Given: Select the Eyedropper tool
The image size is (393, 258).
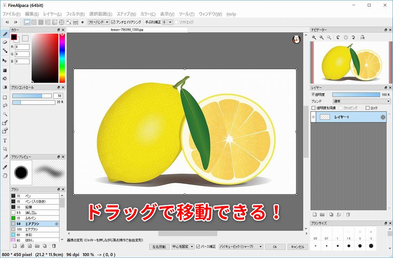Looking at the screenshot, I should pyautogui.click(x=5, y=167).
